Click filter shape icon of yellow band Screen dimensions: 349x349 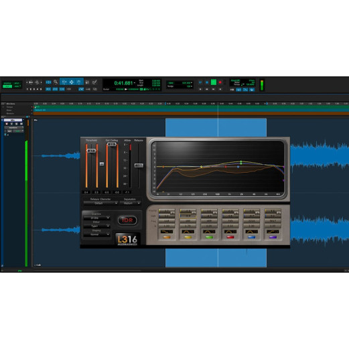tap(188, 232)
